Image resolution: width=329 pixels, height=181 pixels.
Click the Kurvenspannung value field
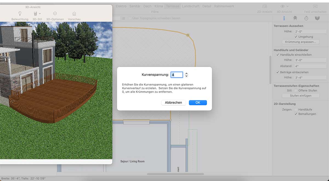[177, 75]
